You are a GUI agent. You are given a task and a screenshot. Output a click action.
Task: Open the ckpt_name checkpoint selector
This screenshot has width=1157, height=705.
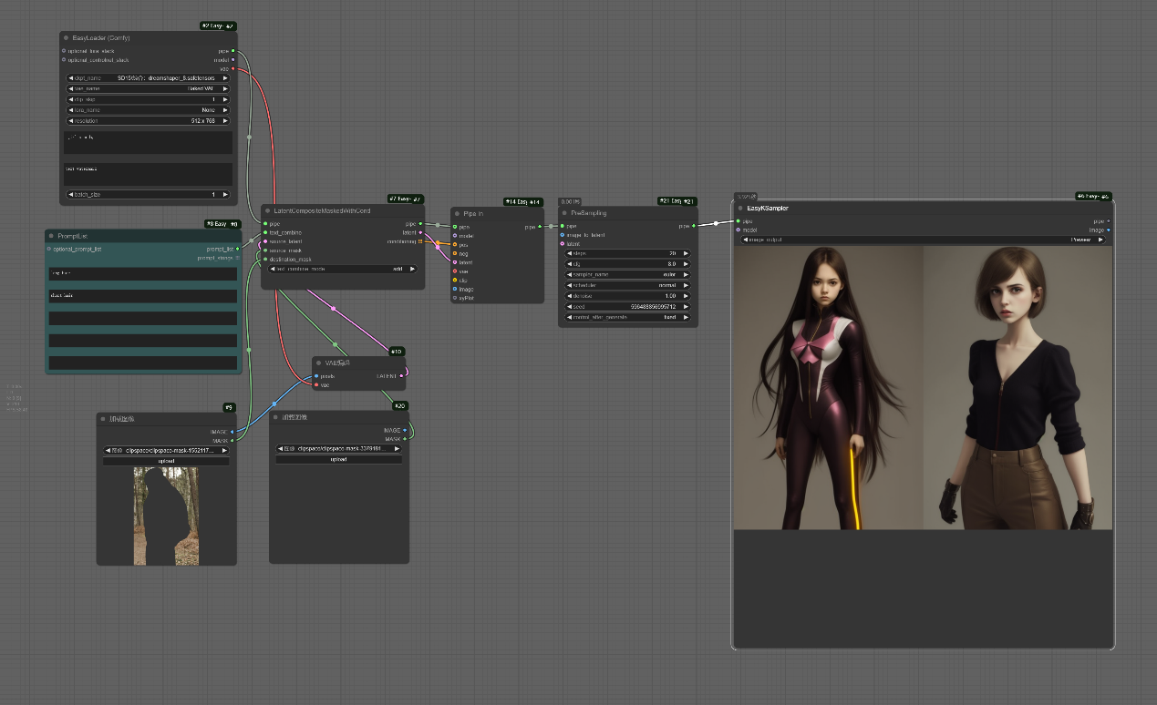(x=149, y=78)
